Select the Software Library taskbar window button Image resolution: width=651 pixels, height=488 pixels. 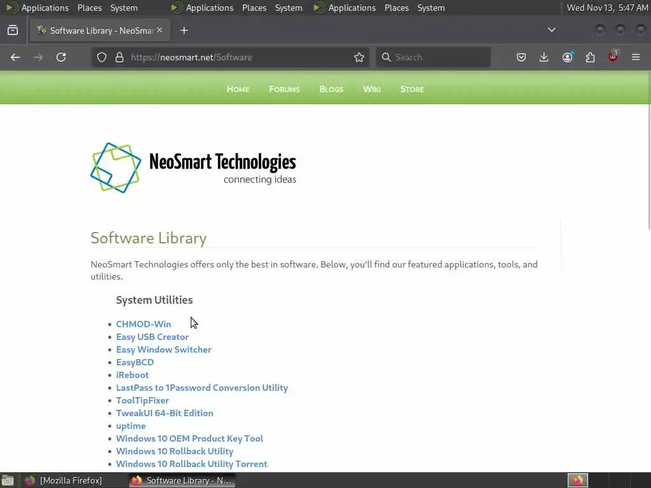click(182, 480)
